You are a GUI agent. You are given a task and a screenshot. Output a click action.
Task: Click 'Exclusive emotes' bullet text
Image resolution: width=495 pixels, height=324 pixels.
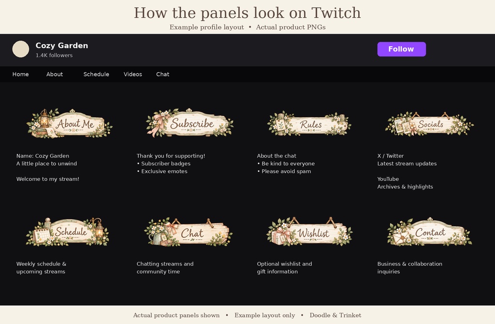point(164,171)
